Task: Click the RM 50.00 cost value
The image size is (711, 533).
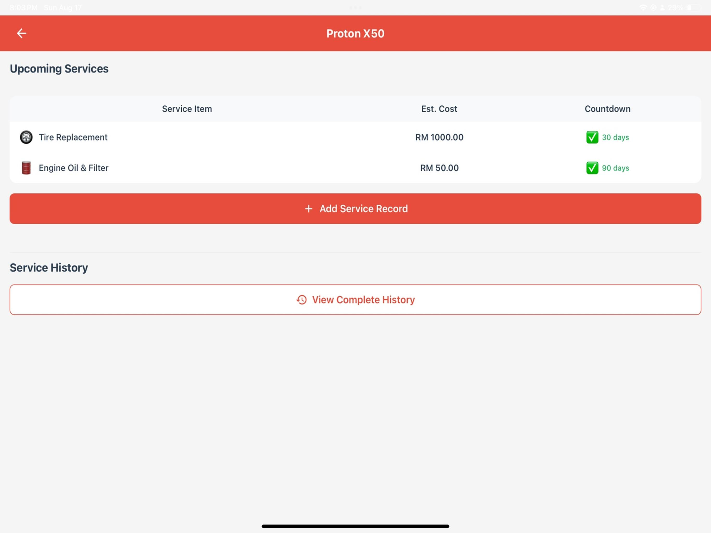Action: point(439,168)
